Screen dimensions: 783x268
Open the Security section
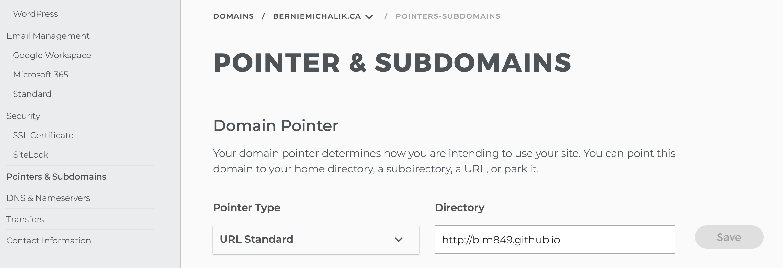[23, 116]
